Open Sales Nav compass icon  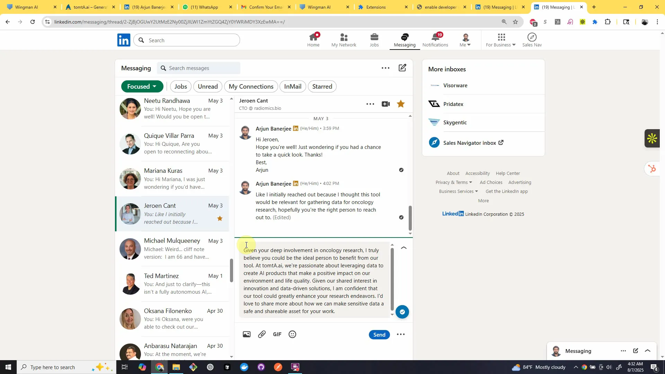pos(532,40)
